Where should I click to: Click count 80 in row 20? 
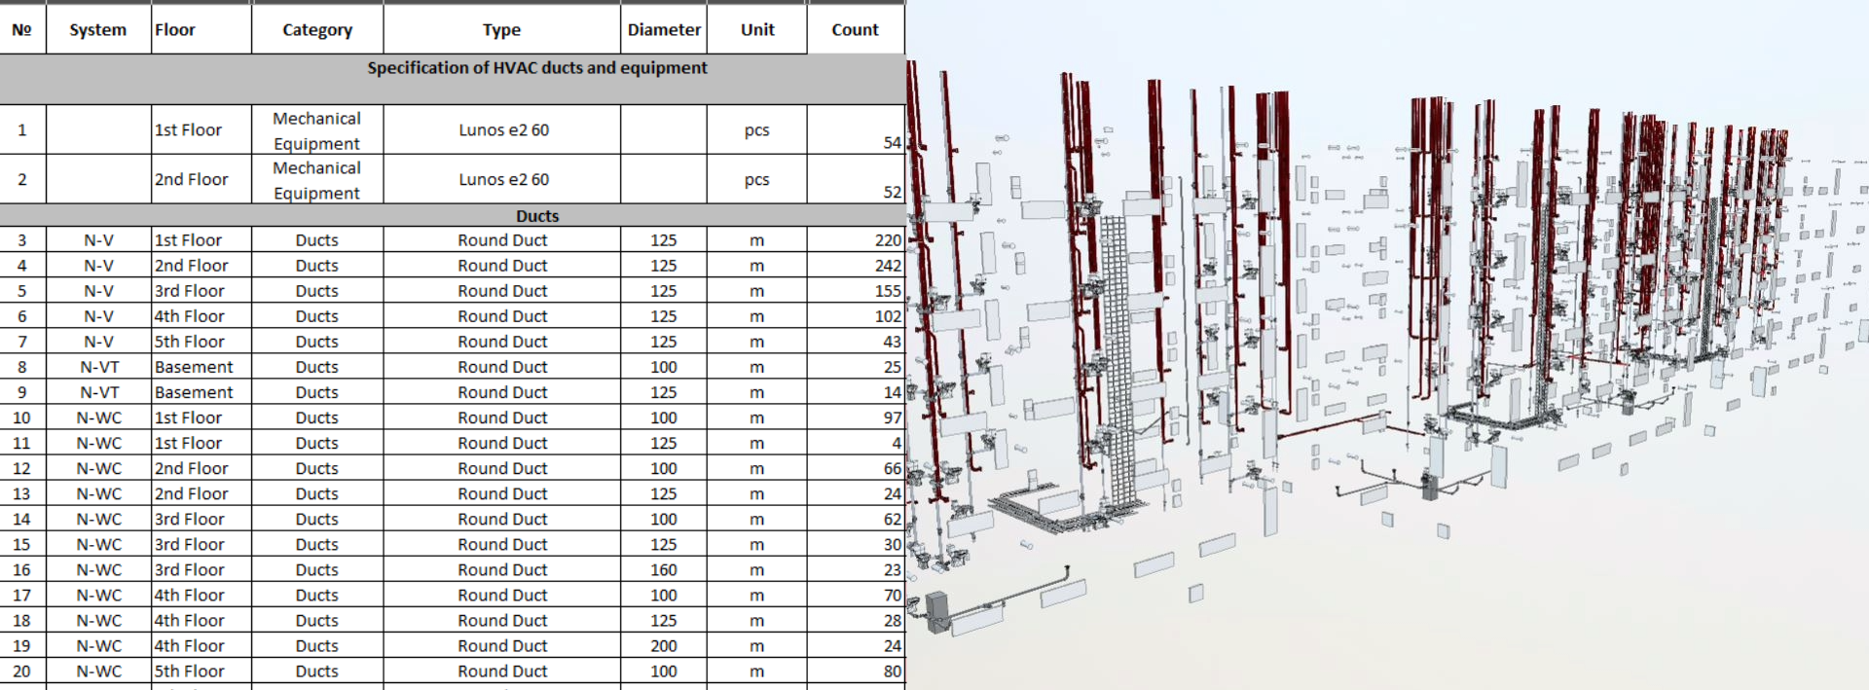(856, 670)
